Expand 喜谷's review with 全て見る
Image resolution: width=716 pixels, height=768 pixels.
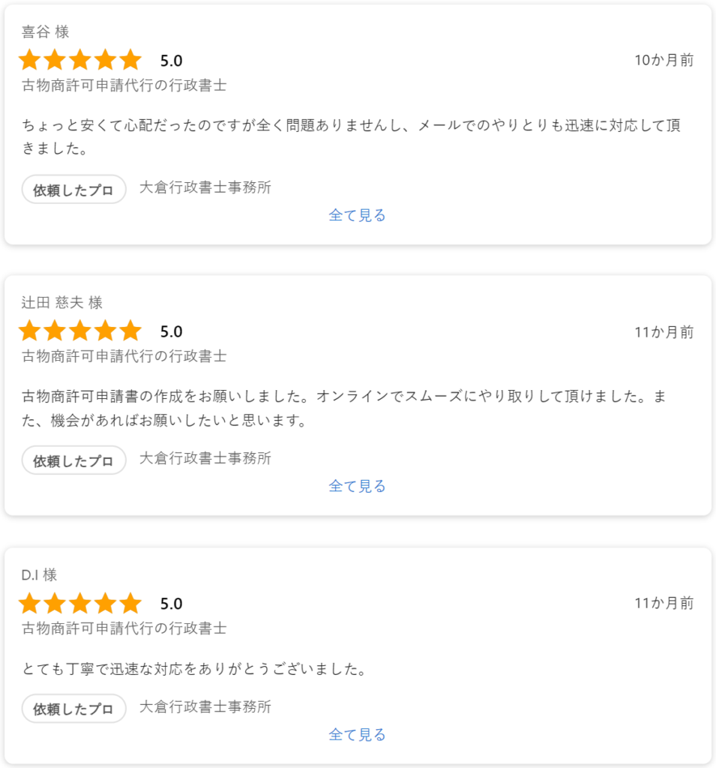(x=357, y=215)
